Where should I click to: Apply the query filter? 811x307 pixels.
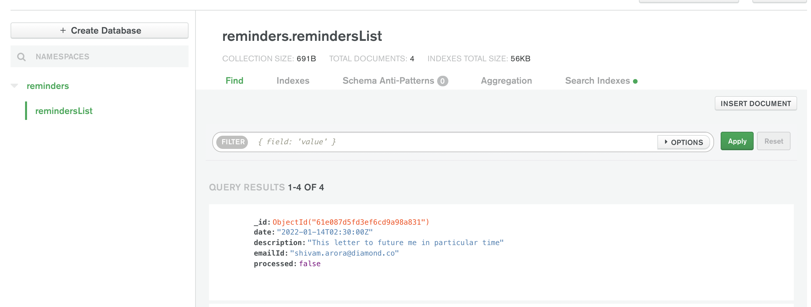737,141
